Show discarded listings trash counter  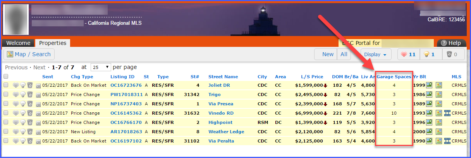(452, 55)
